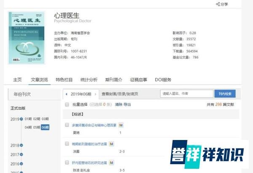Click 清除 to clear selection
The image size is (253, 173).
coord(118,104)
